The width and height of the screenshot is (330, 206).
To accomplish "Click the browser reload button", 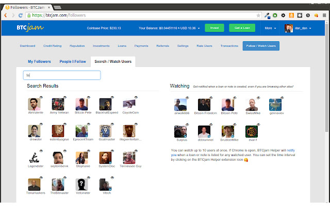I will coord(21,15).
